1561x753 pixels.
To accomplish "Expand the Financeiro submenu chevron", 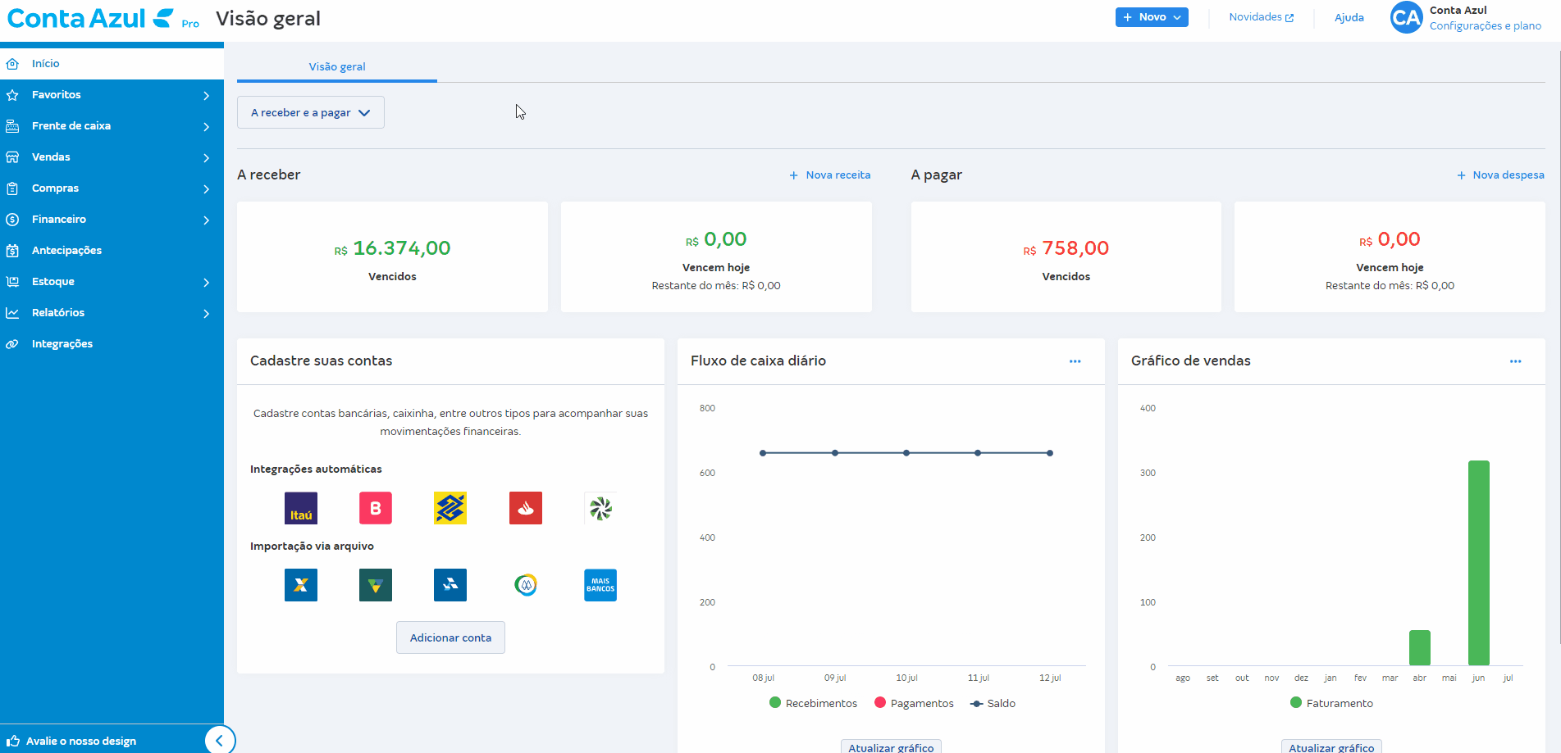I will point(206,220).
